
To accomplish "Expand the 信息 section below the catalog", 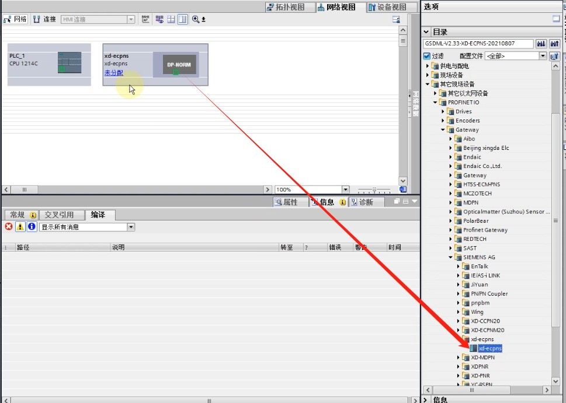I will [x=426, y=400].
